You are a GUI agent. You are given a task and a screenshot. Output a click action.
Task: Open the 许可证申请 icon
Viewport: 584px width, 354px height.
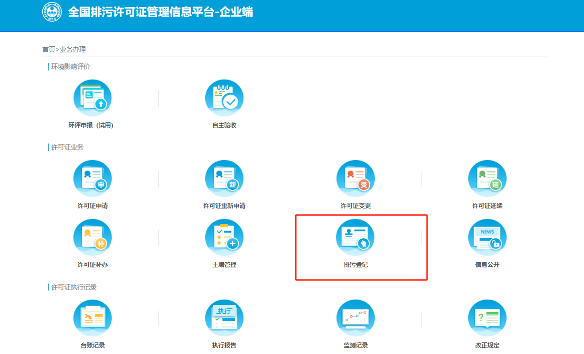pos(92,179)
